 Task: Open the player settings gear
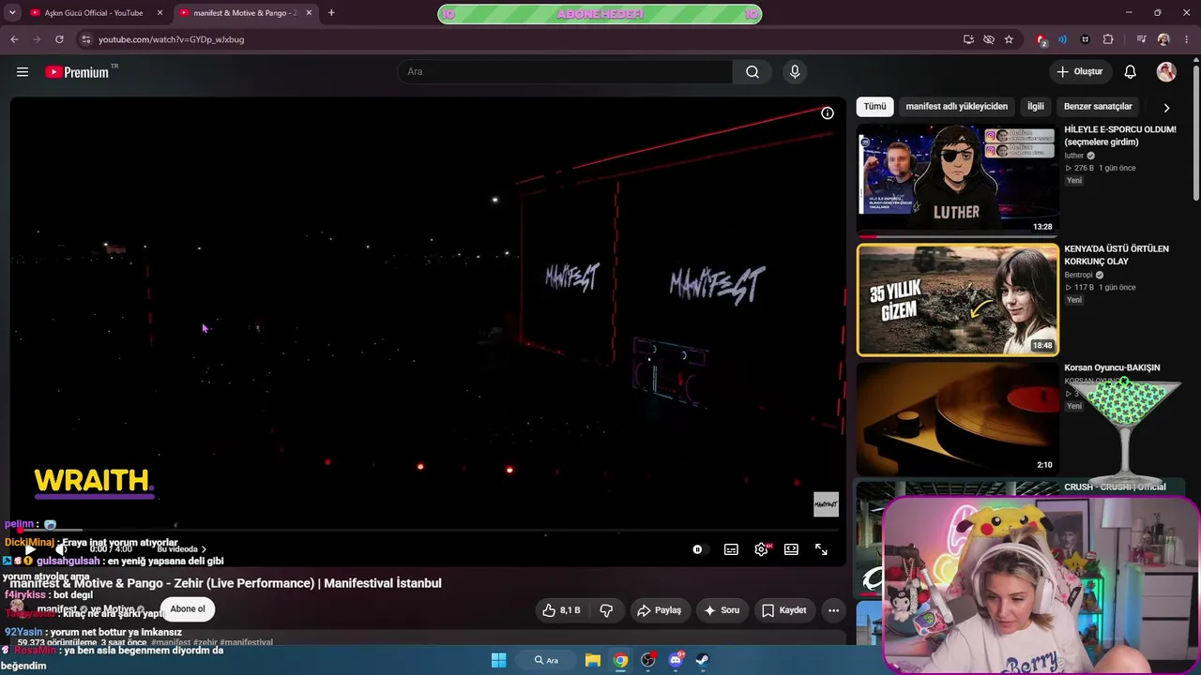pos(761,549)
